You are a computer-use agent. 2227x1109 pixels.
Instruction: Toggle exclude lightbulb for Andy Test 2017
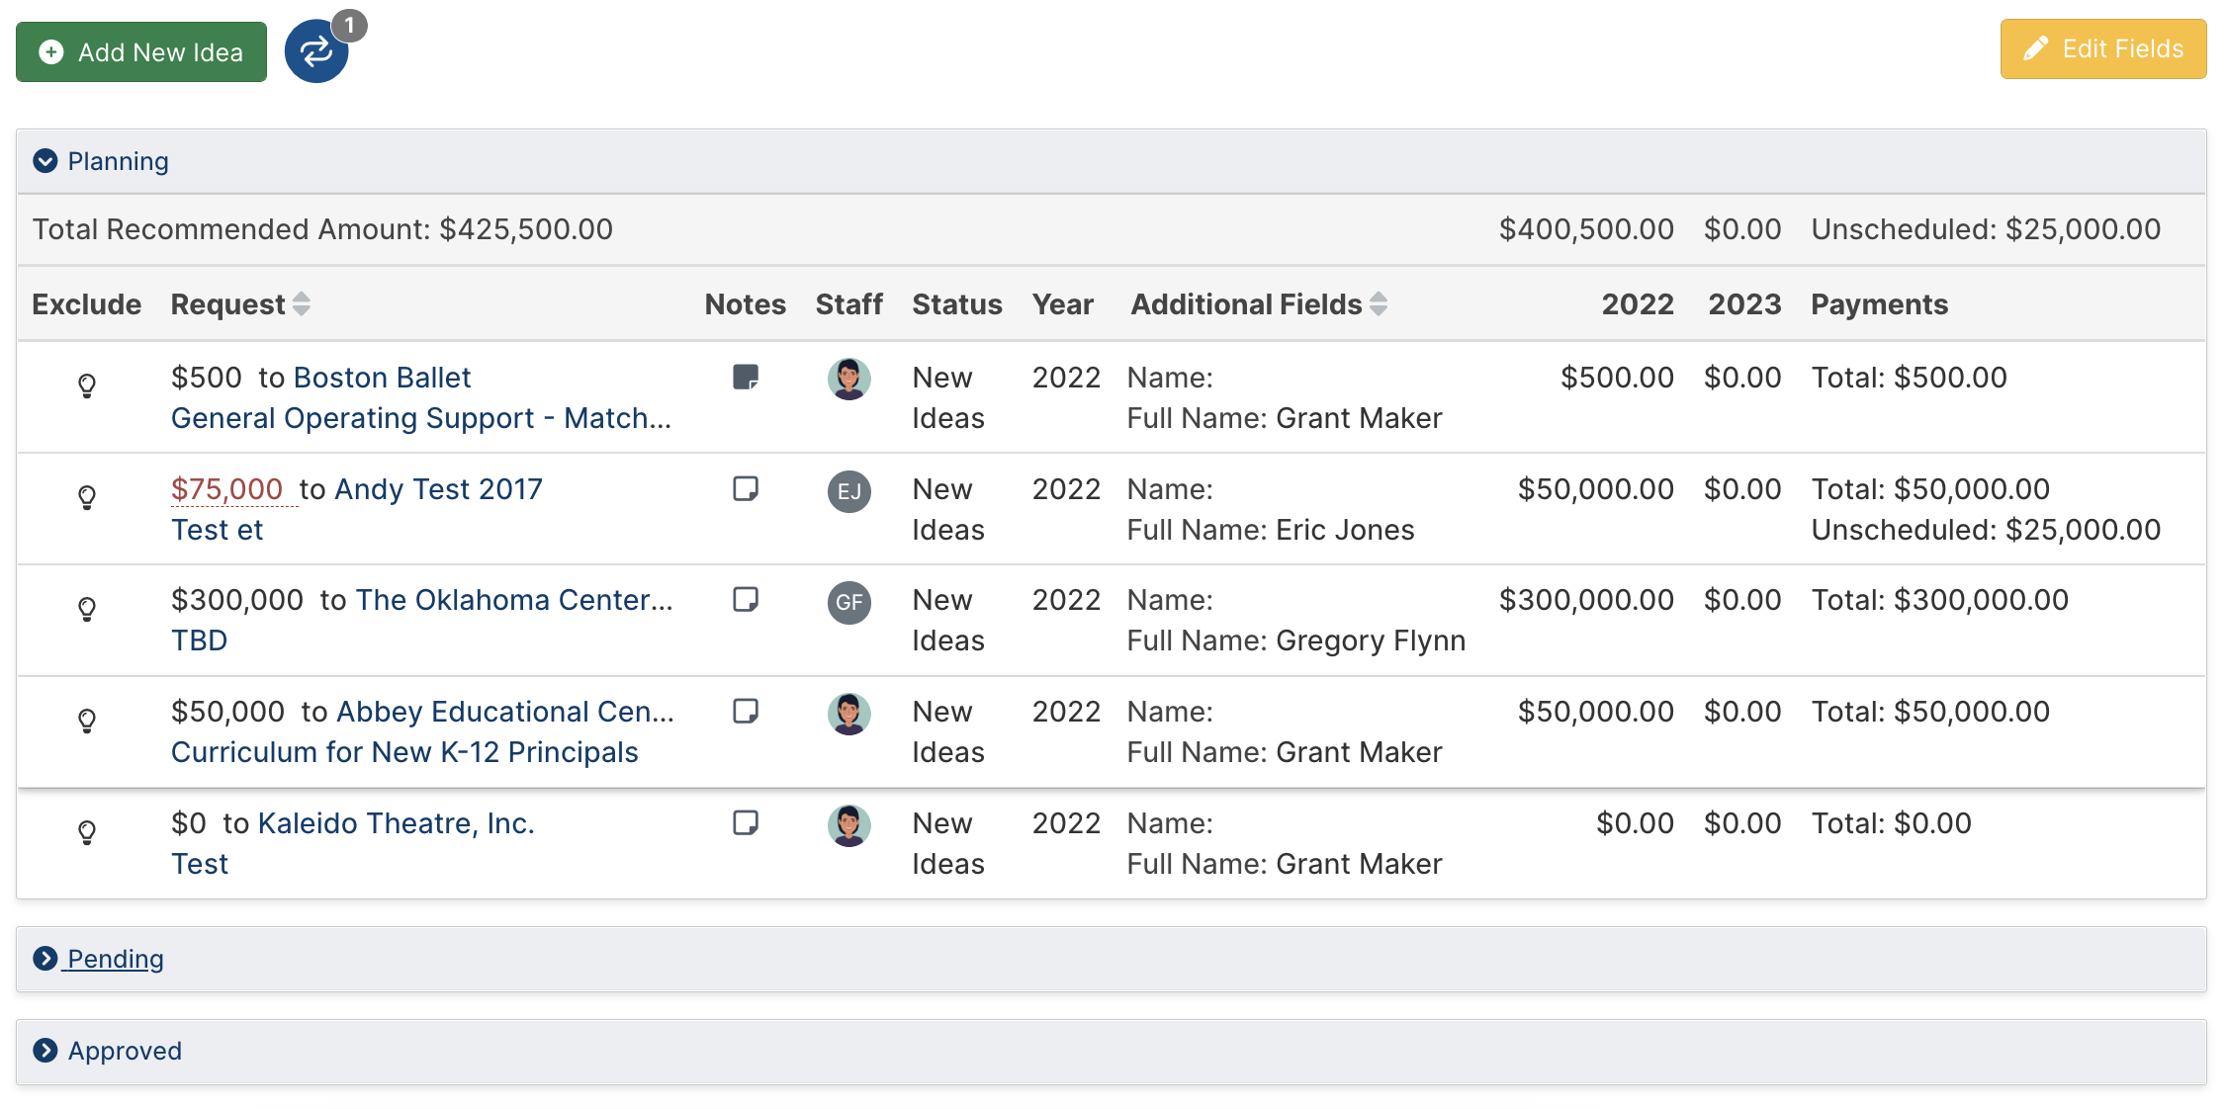coord(87,497)
